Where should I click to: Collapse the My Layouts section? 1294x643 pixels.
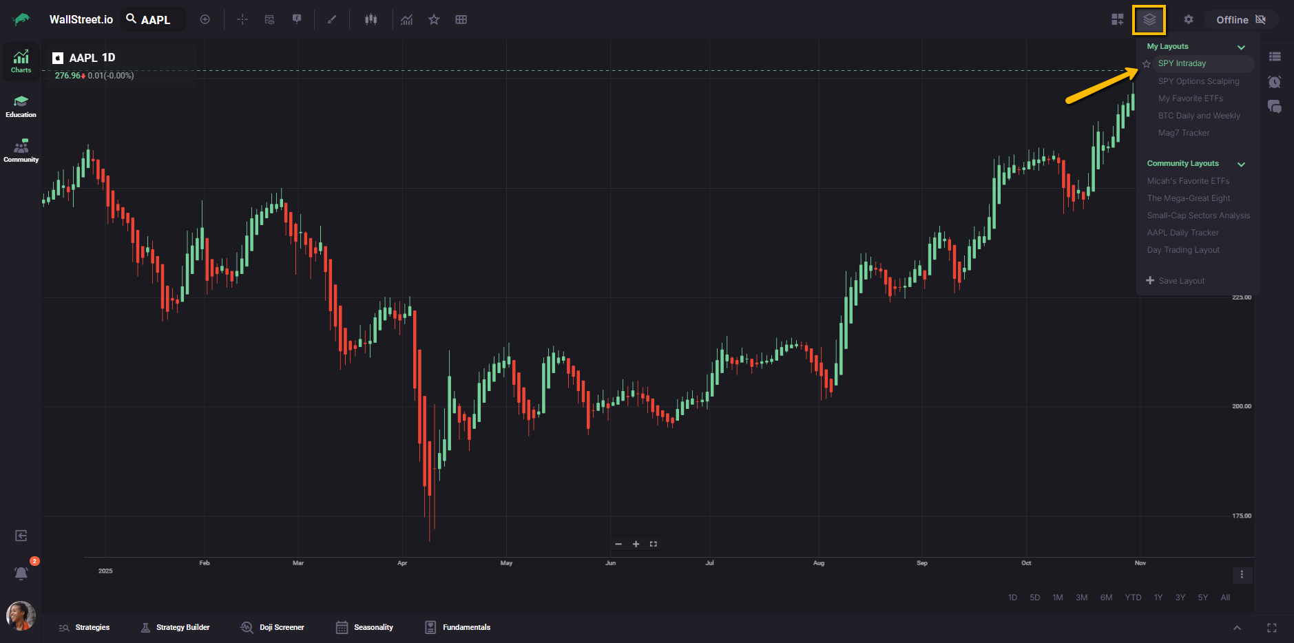1241,47
